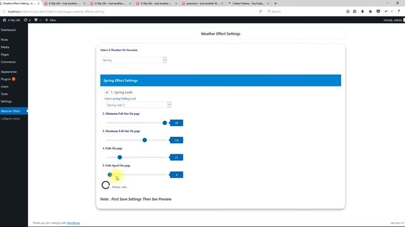Go to the browser home page icon
This screenshot has height=227, width=405.
click(x=370, y=11)
